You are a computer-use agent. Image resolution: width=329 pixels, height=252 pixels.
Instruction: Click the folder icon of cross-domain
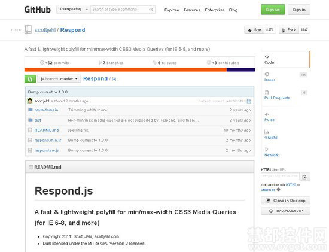coord(31,110)
